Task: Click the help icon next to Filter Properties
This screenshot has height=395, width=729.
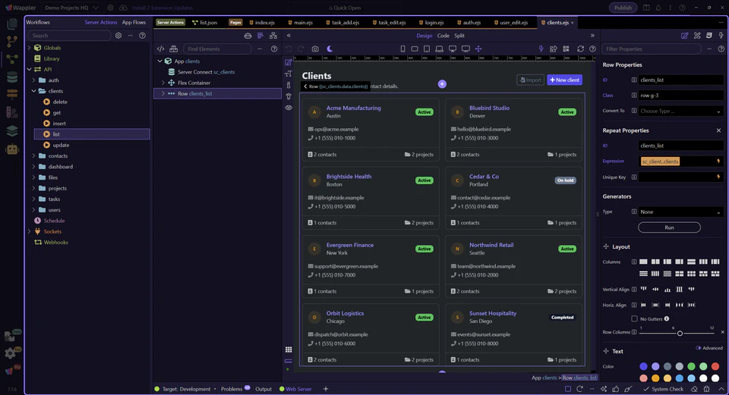Action: click(721, 49)
